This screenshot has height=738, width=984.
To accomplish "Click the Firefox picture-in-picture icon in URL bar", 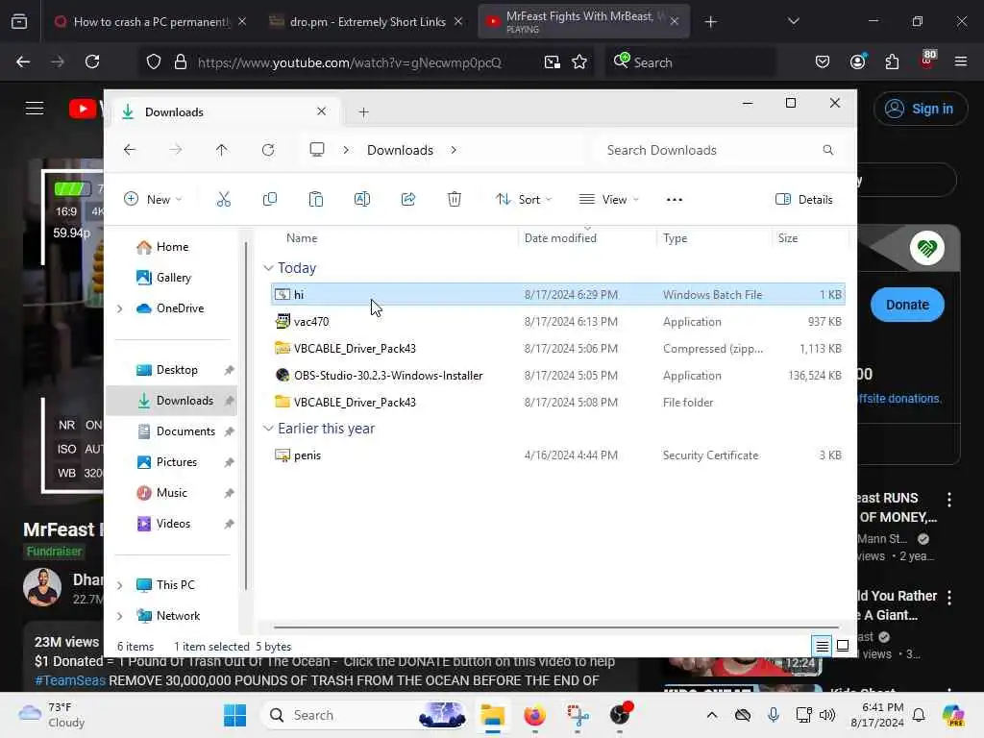I will tap(552, 62).
